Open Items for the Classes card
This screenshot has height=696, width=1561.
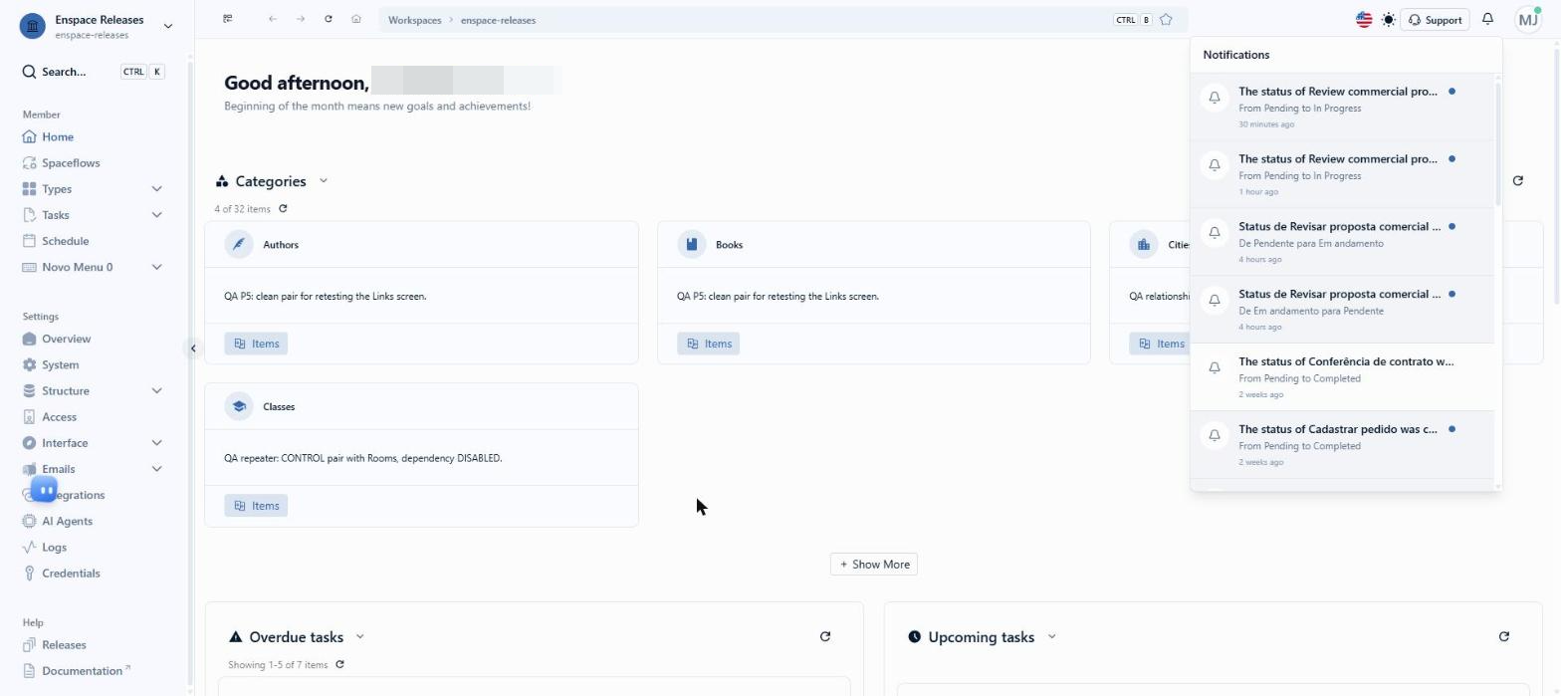coord(256,506)
